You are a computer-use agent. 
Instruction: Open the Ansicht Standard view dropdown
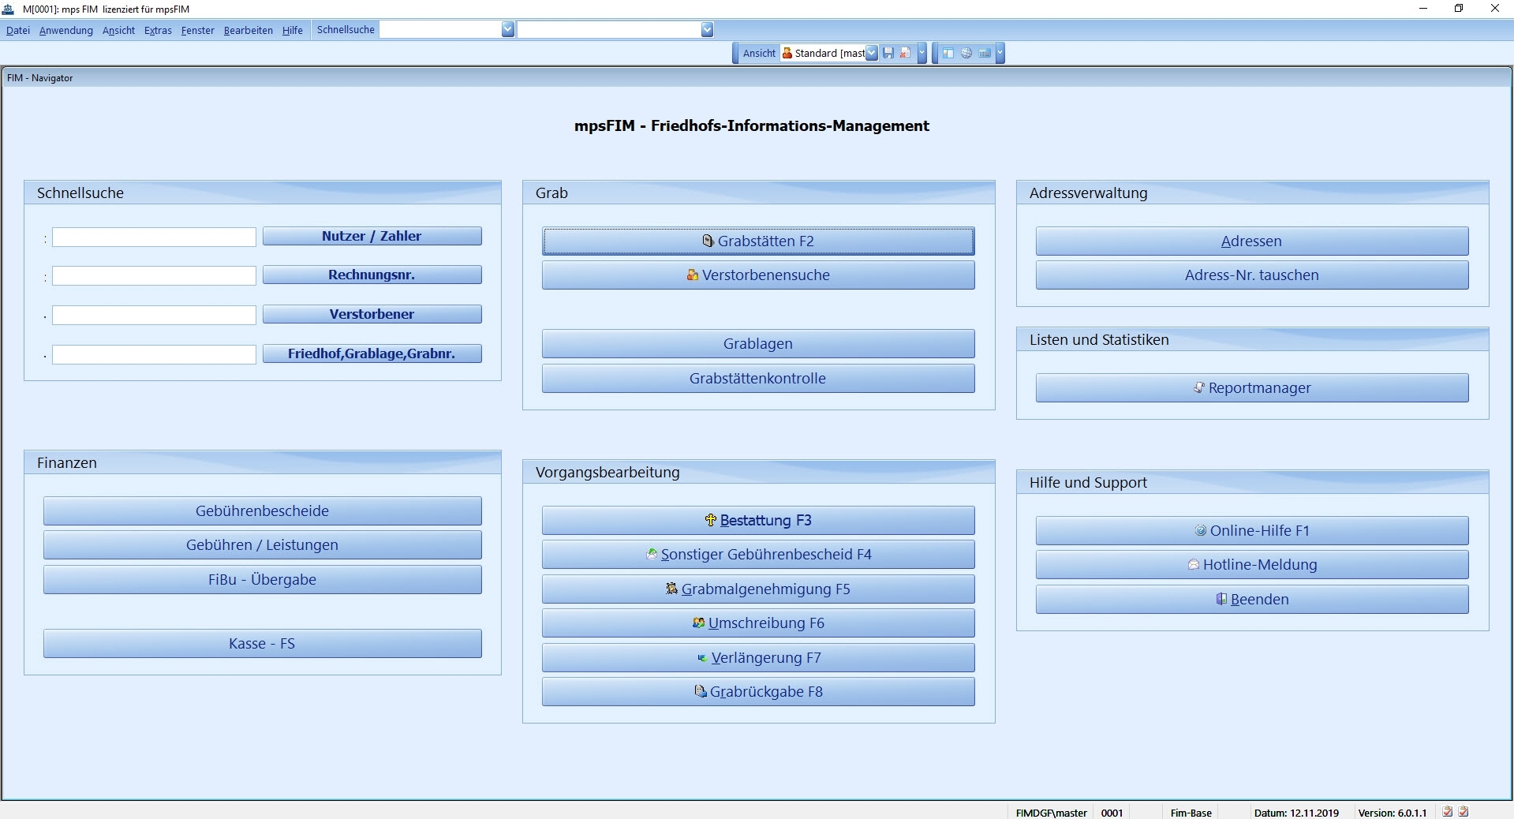click(x=871, y=53)
